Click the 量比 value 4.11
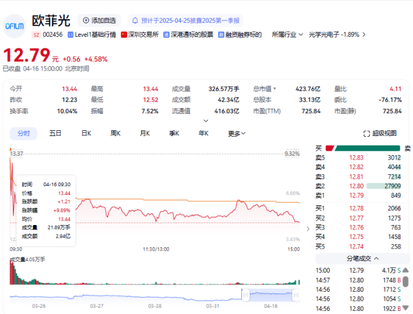 [395, 89]
